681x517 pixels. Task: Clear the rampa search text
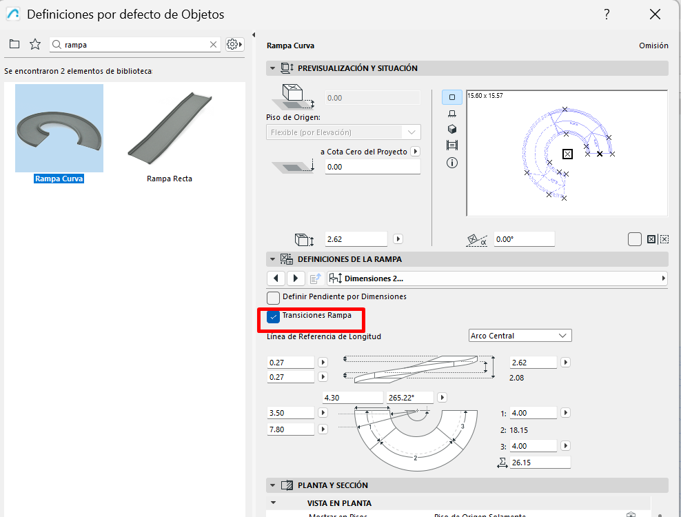click(213, 44)
